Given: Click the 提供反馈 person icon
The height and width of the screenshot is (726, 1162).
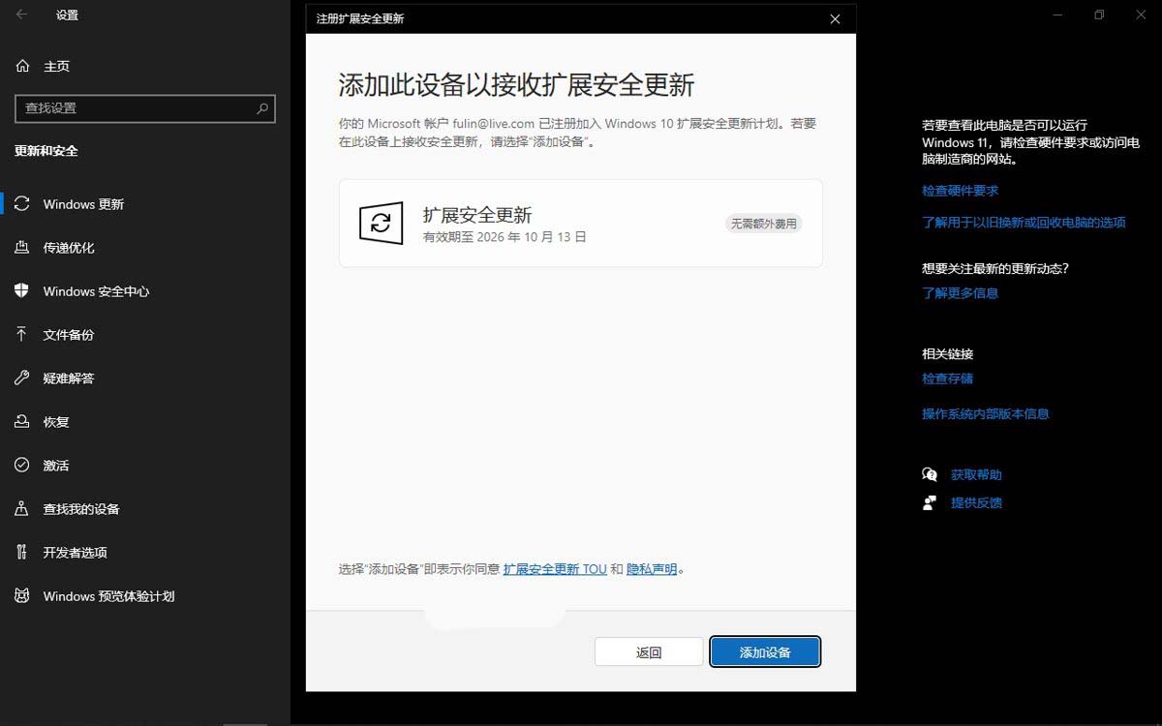Looking at the screenshot, I should point(930,503).
